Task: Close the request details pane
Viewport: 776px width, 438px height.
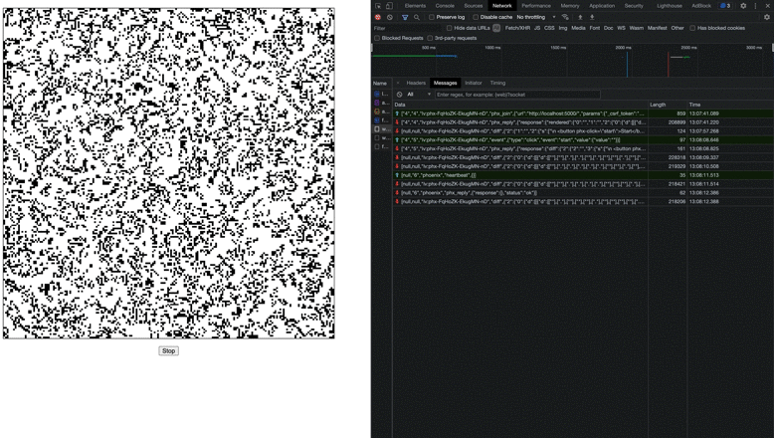Action: pos(398,84)
